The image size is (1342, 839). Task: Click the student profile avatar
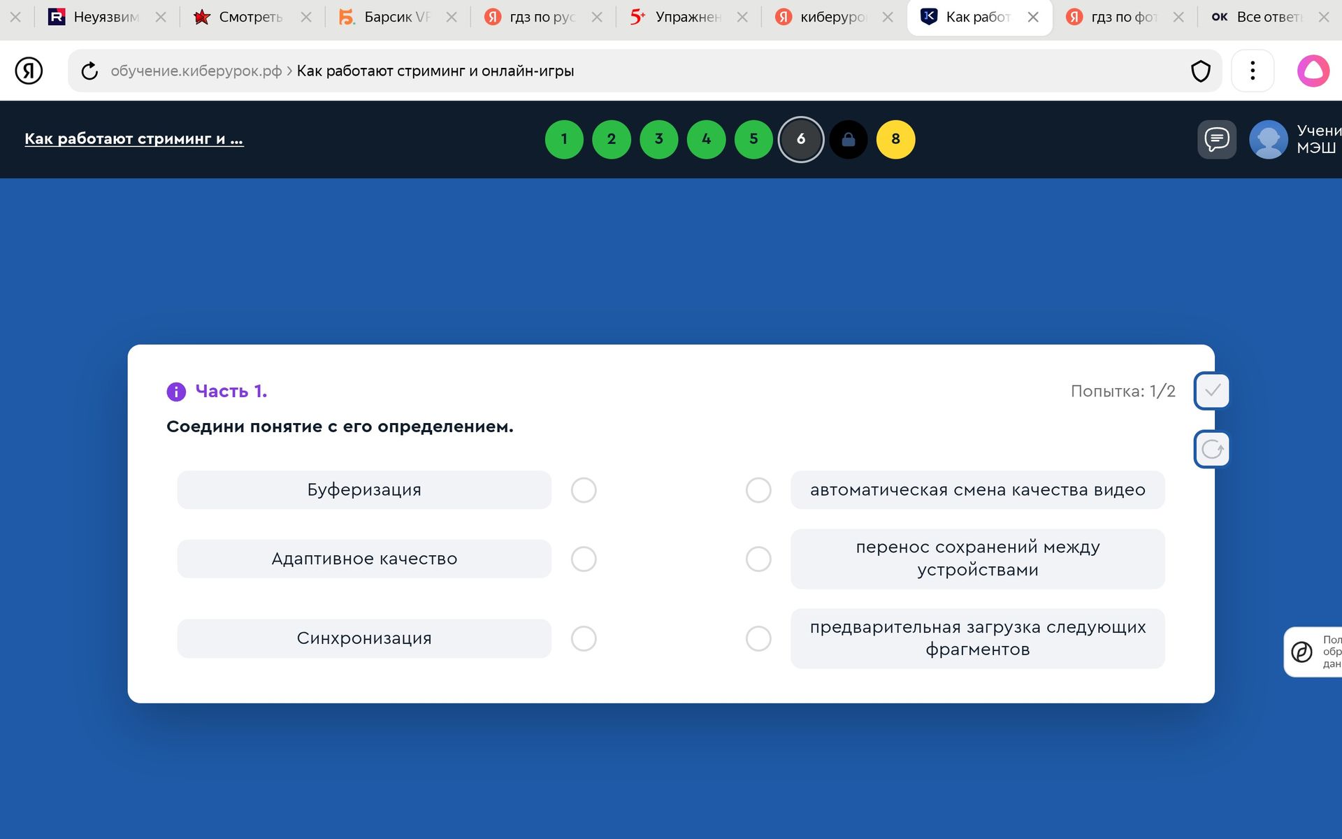[1268, 139]
